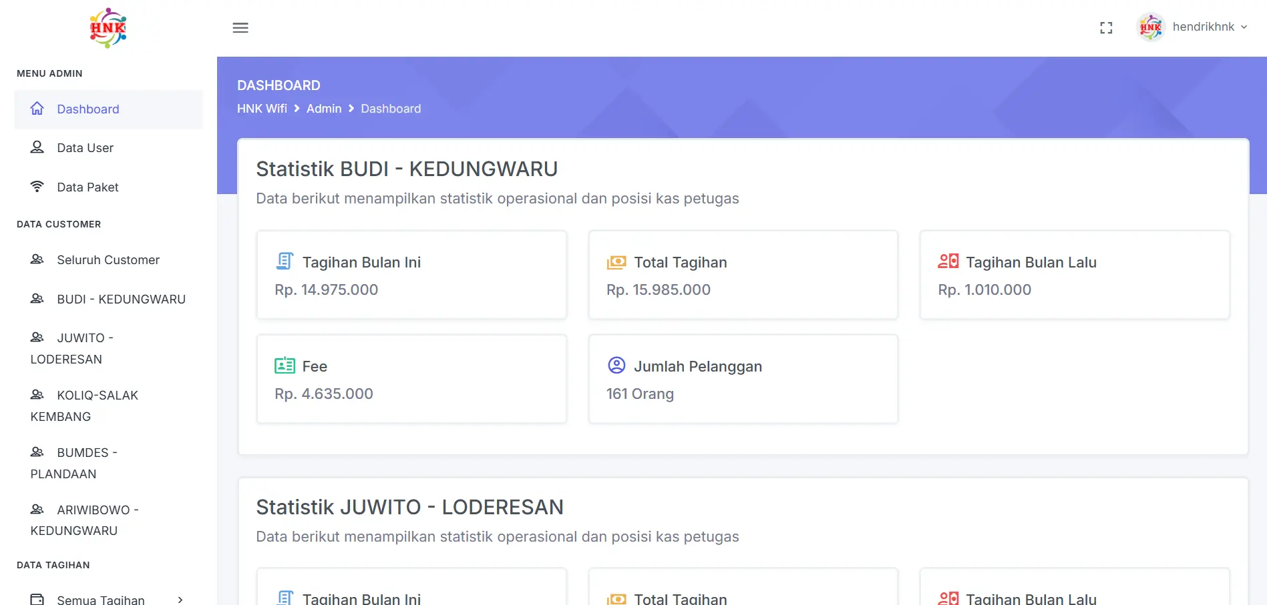Click the Rp. 14.975.000 value

[x=327, y=289]
